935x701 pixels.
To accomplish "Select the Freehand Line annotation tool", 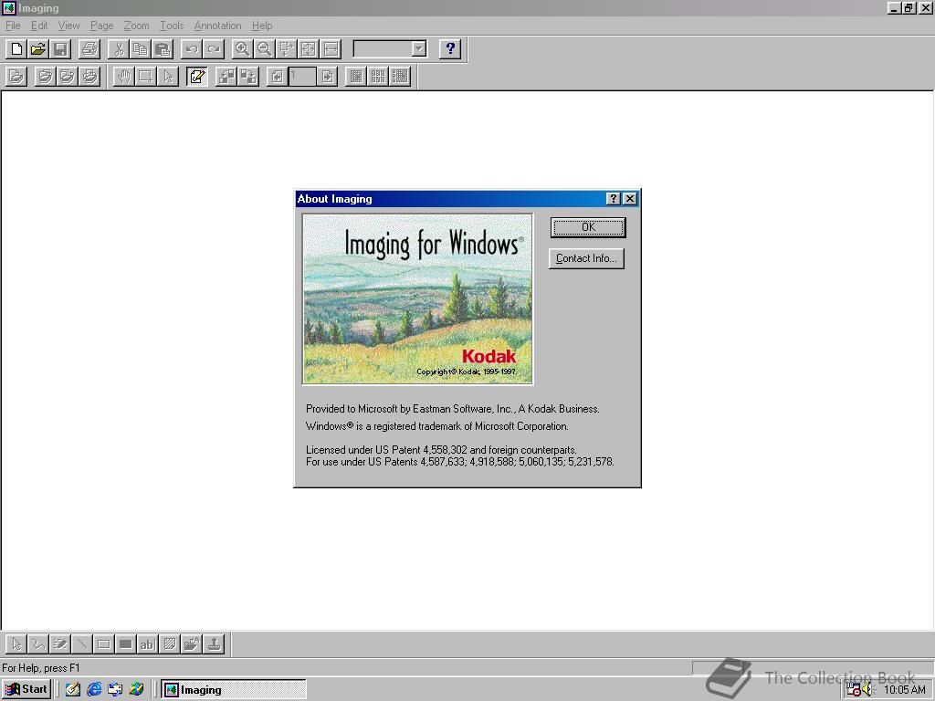I will pos(38,644).
